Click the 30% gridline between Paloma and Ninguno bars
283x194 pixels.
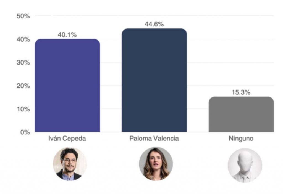[198, 62]
